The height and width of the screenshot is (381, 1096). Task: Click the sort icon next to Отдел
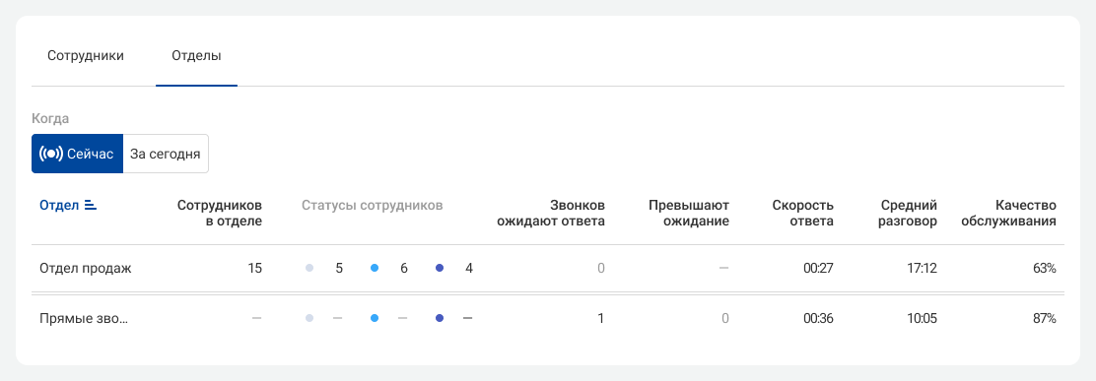point(90,205)
